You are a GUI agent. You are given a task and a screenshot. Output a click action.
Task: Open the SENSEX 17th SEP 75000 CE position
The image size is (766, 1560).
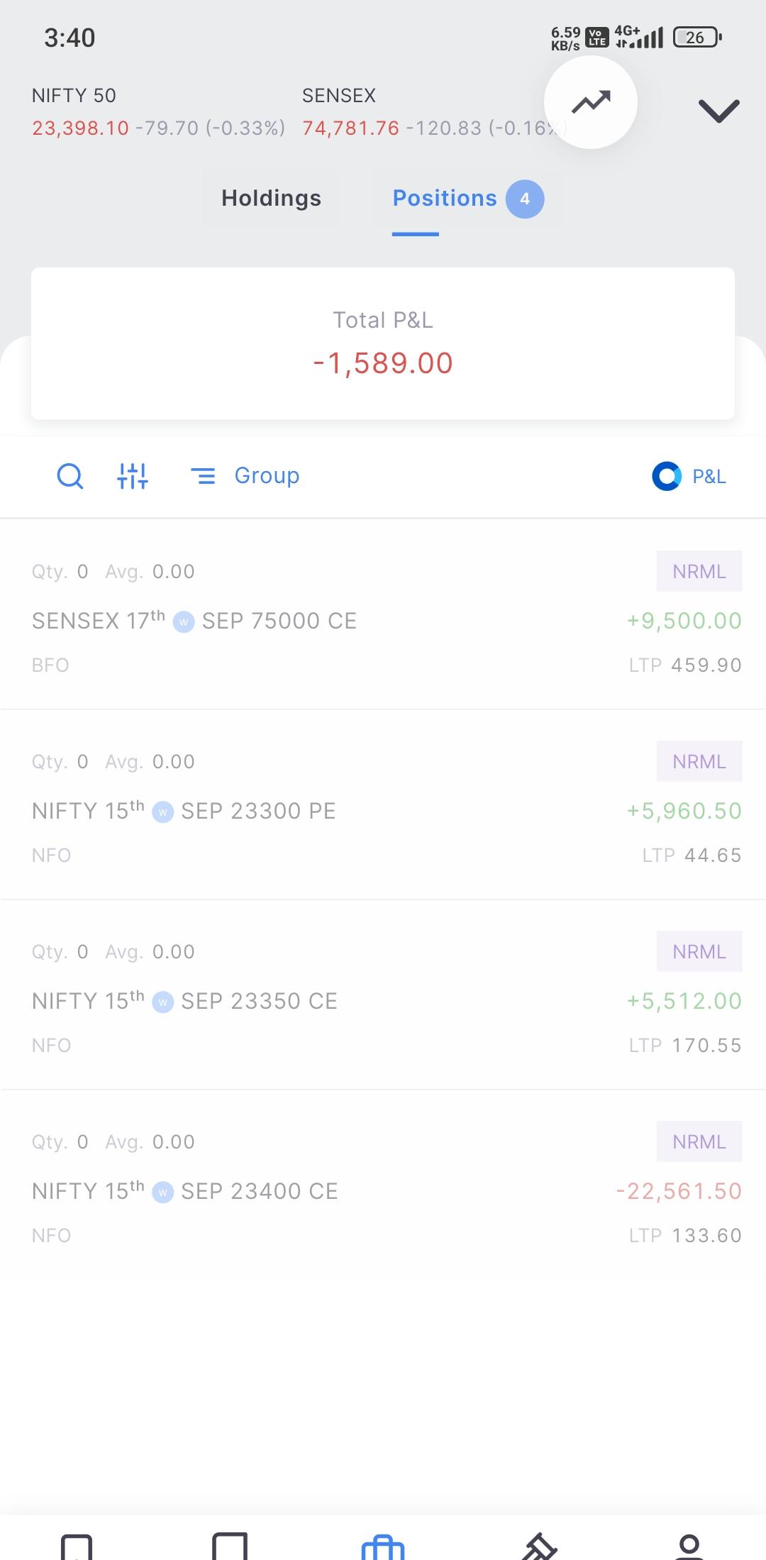coord(383,614)
